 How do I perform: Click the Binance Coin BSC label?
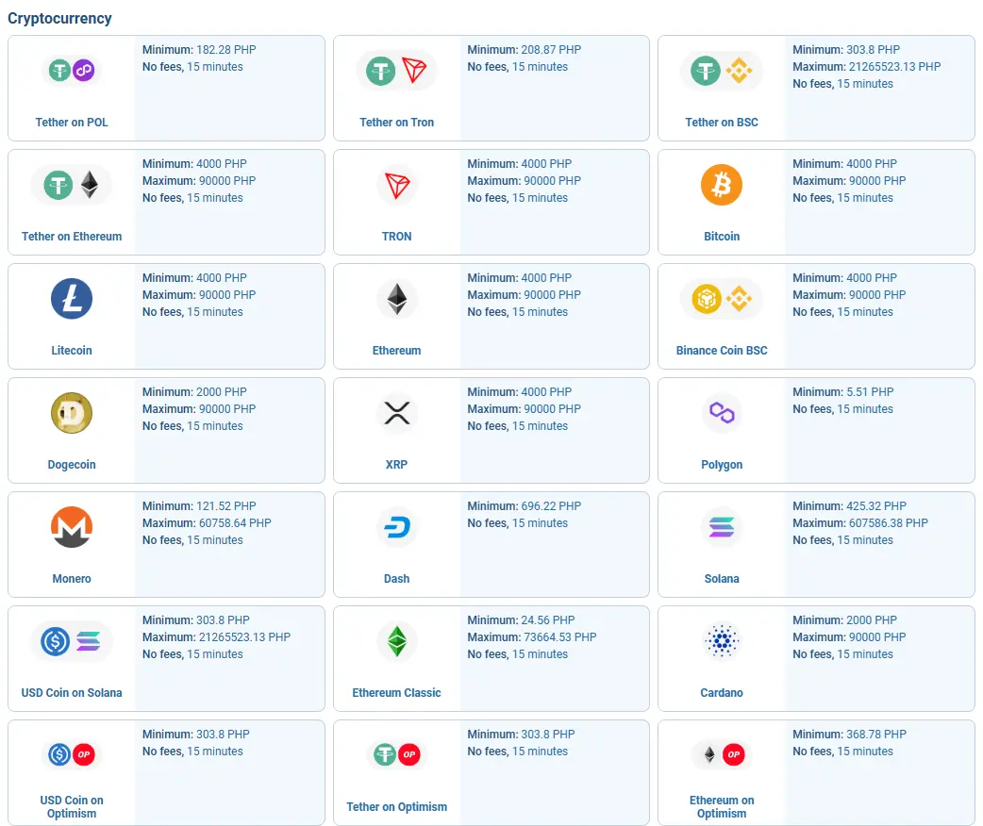click(722, 351)
